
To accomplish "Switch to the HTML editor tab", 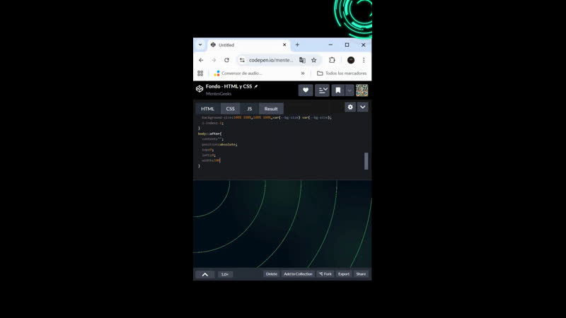I will (x=207, y=109).
